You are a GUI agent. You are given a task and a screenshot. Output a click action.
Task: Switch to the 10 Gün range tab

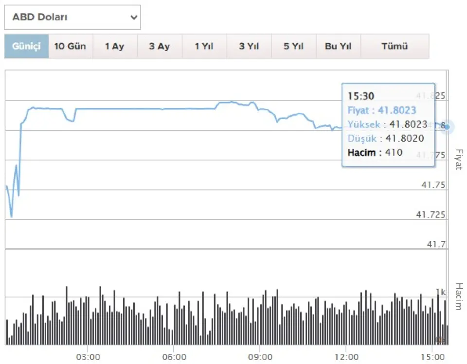coord(71,47)
